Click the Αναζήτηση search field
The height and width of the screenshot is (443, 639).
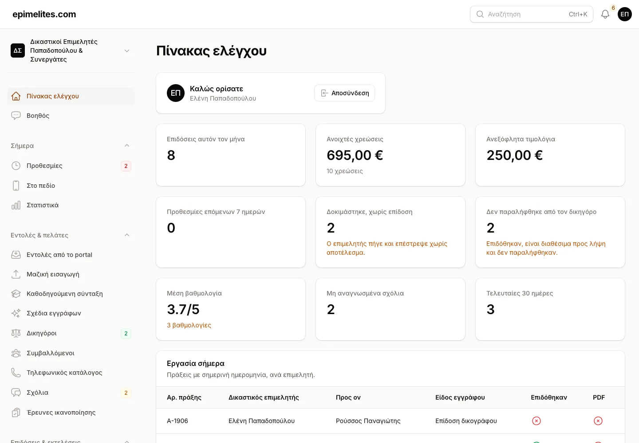tap(532, 14)
